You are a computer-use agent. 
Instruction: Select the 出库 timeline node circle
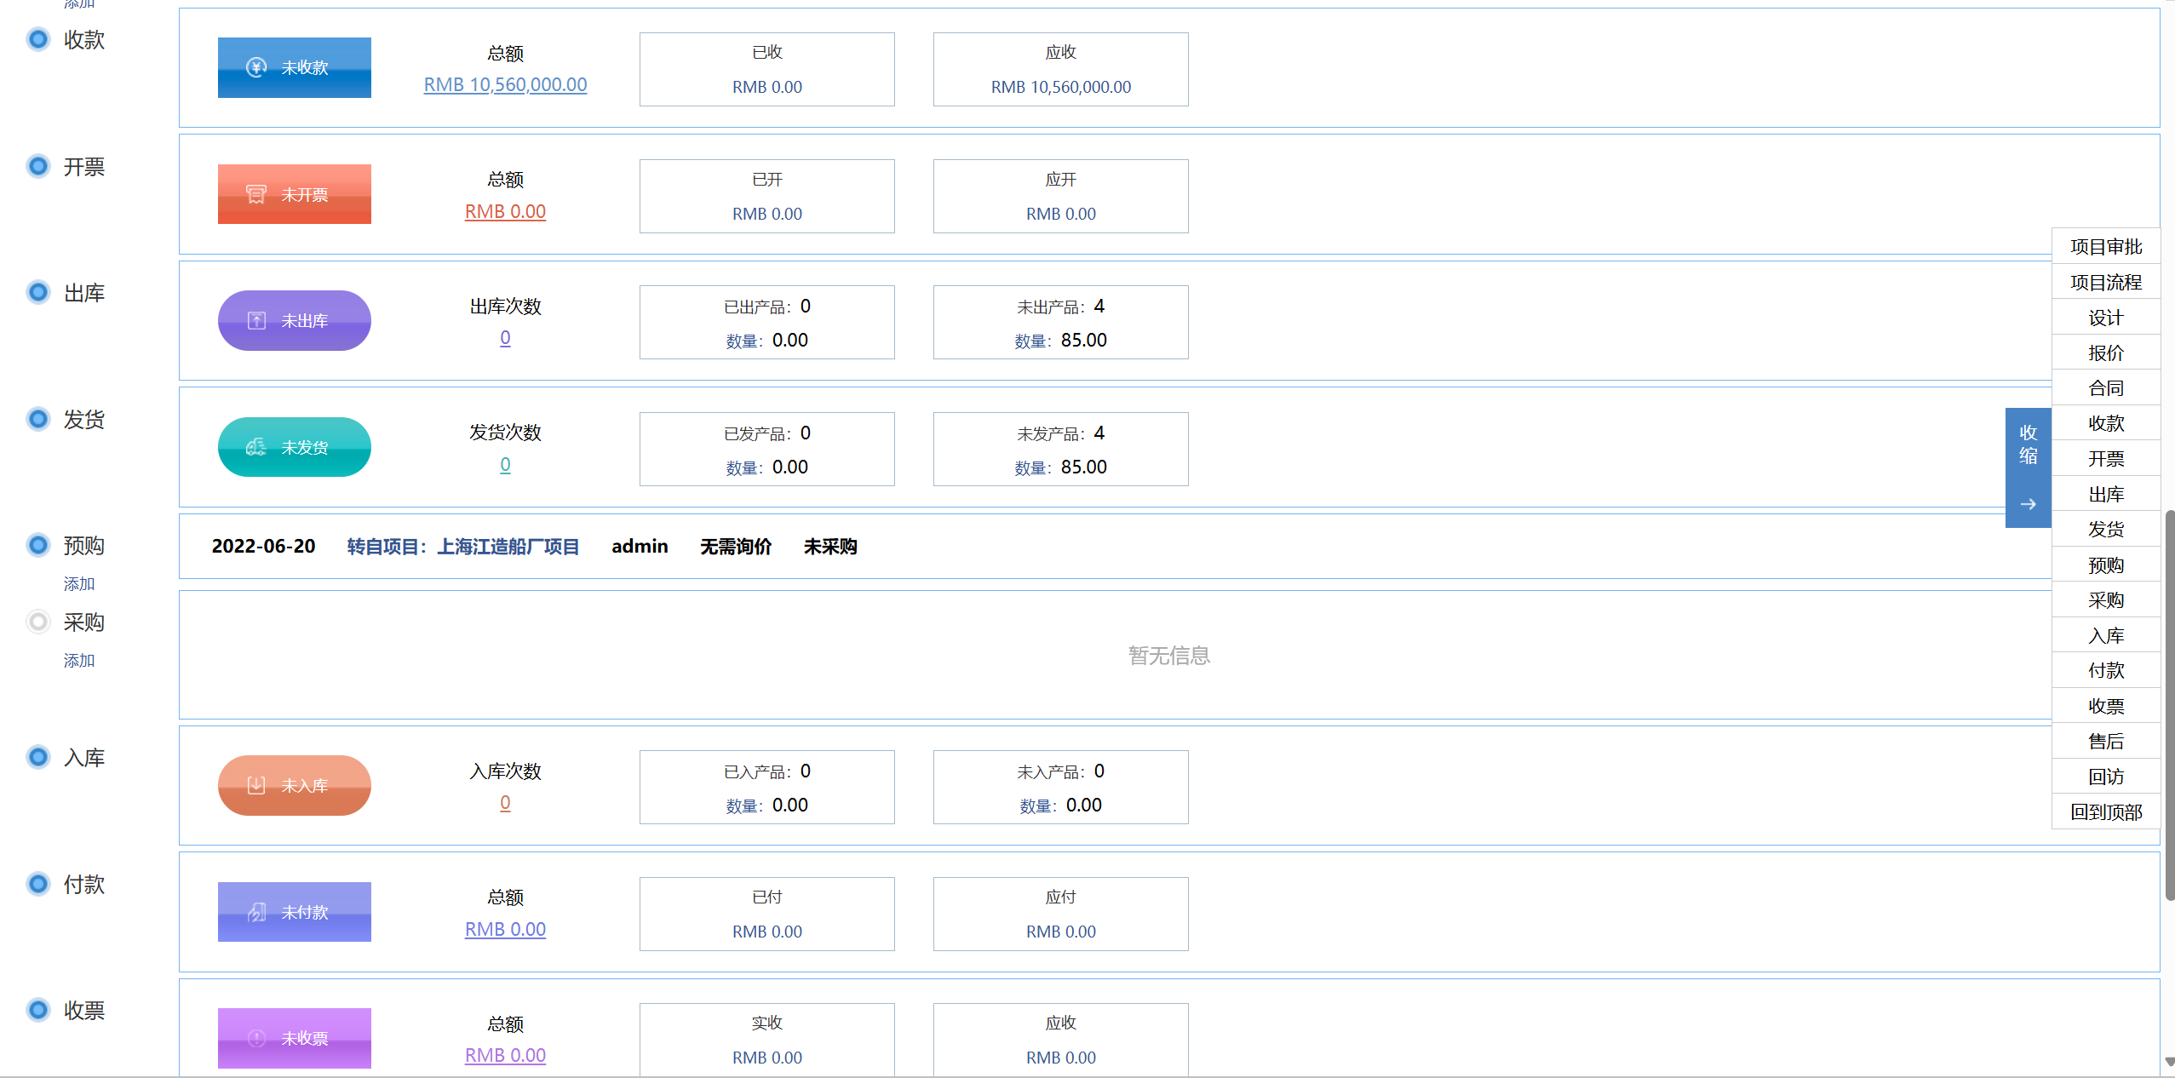tap(38, 293)
